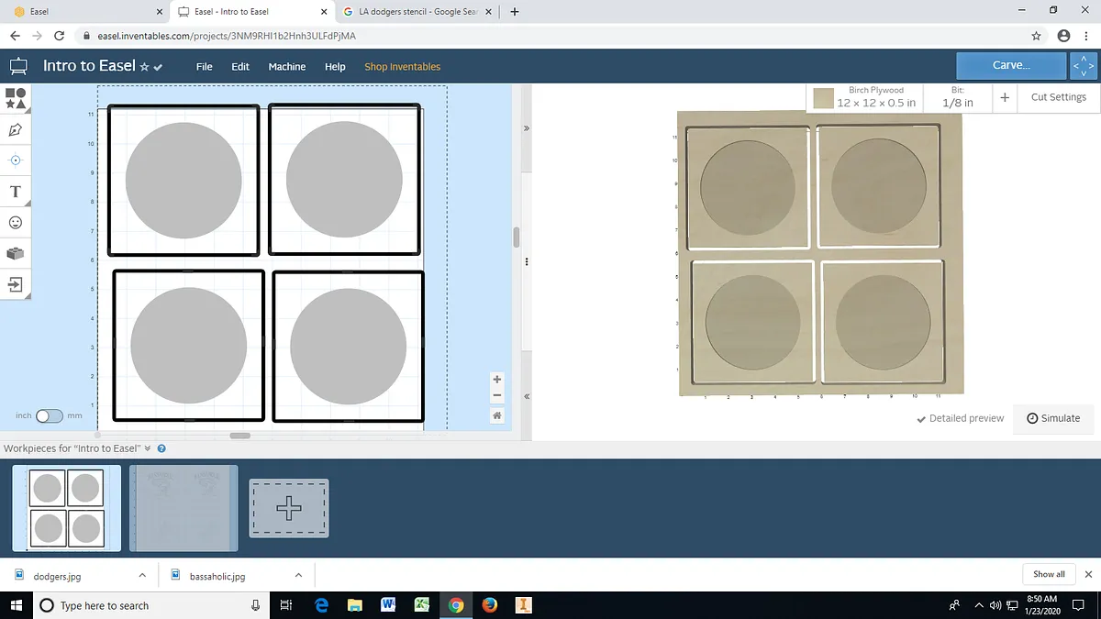Click the Carve button

coord(1011,66)
